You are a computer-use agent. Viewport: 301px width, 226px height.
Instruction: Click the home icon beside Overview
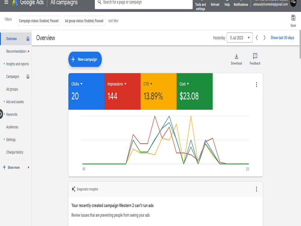pyautogui.click(x=28, y=39)
